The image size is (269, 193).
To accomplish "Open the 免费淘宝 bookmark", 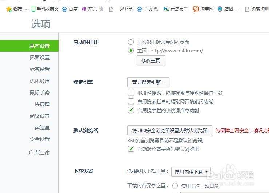I will tap(257, 9).
